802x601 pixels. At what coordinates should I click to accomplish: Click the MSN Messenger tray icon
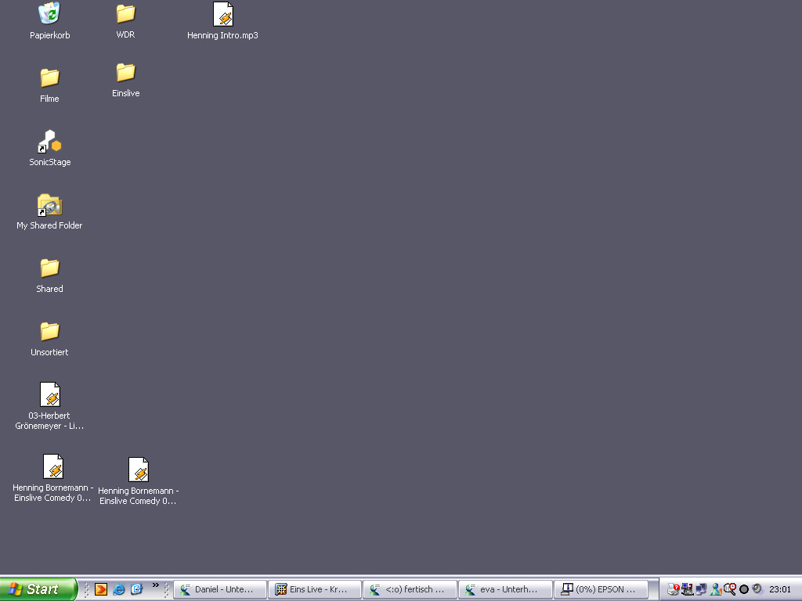(715, 589)
